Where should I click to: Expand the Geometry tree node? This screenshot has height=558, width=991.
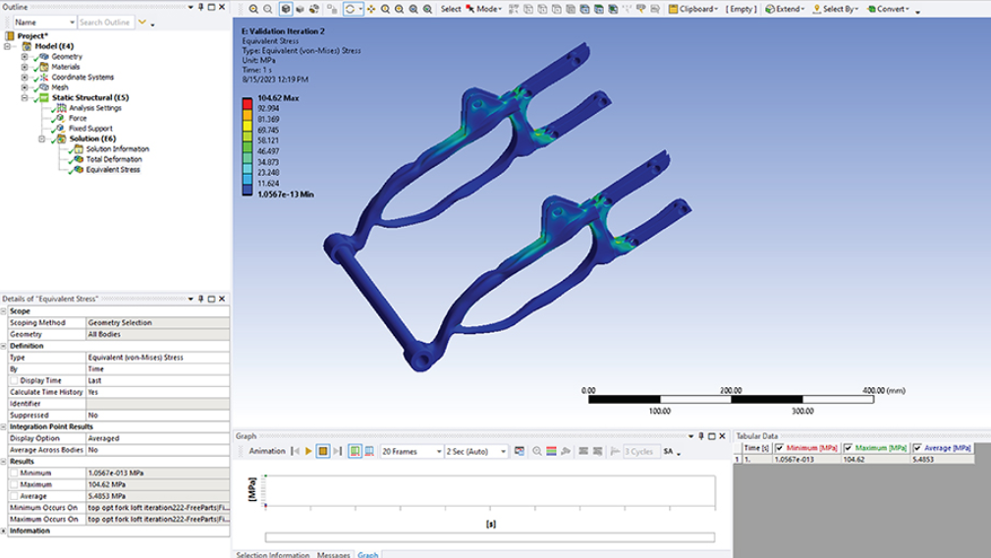pos(25,57)
